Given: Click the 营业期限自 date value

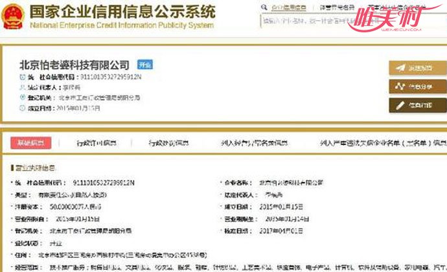Looking at the screenshot, I should (x=78, y=219).
